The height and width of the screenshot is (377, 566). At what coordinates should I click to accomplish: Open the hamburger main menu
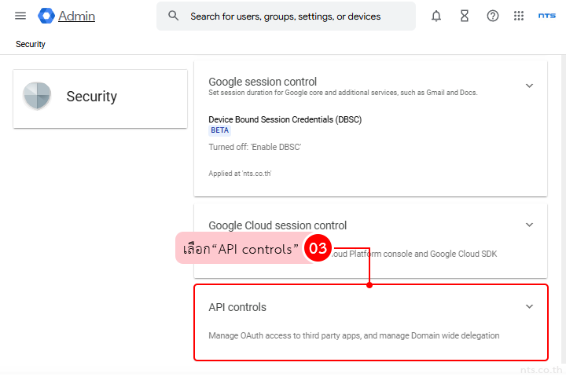click(x=20, y=16)
